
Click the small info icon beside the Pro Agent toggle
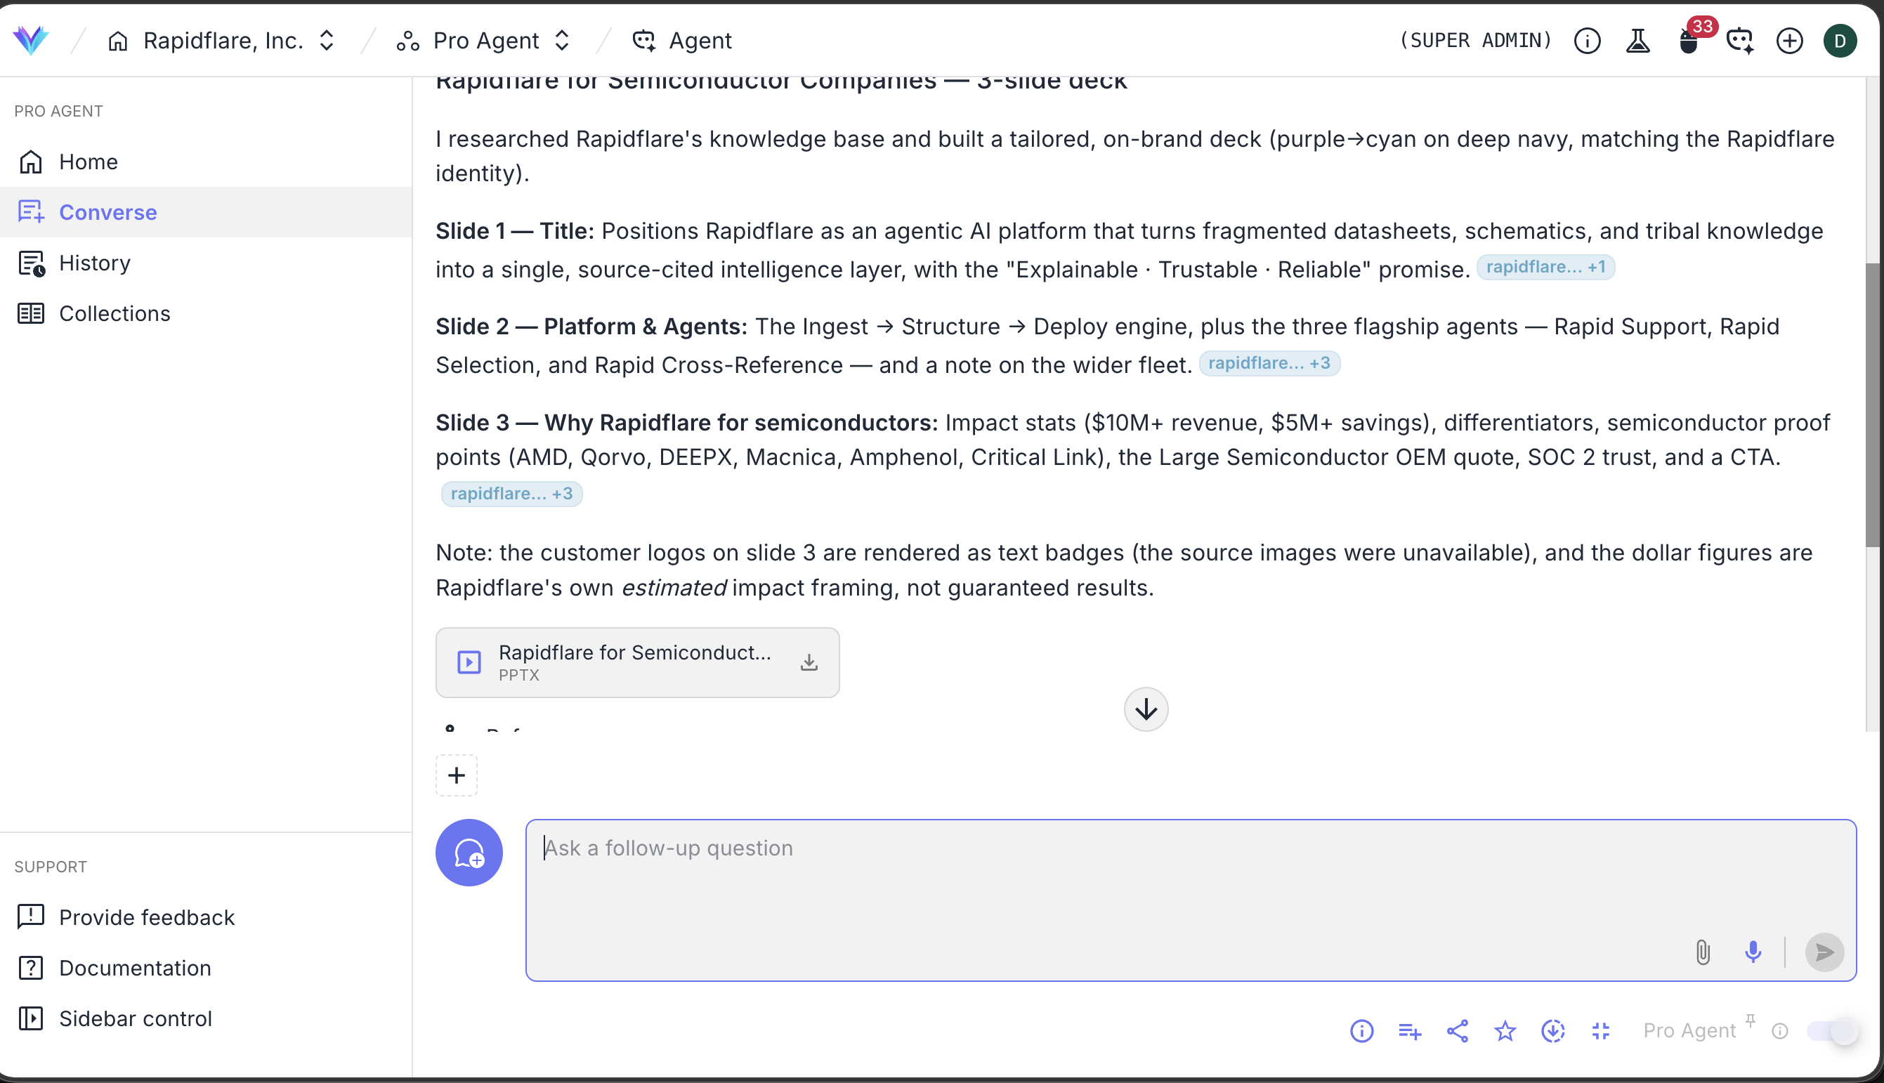[x=1780, y=1031]
